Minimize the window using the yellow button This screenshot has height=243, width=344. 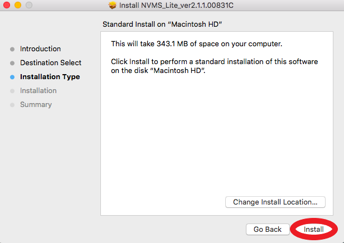point(17,6)
